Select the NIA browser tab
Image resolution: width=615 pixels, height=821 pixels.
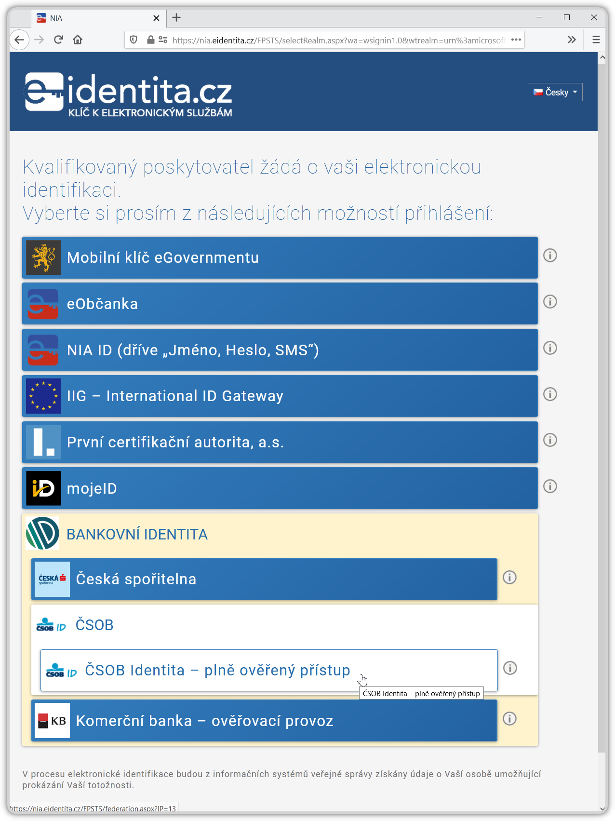click(99, 18)
